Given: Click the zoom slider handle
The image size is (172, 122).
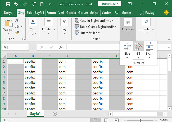Looking at the screenshot, I should pos(140,120).
